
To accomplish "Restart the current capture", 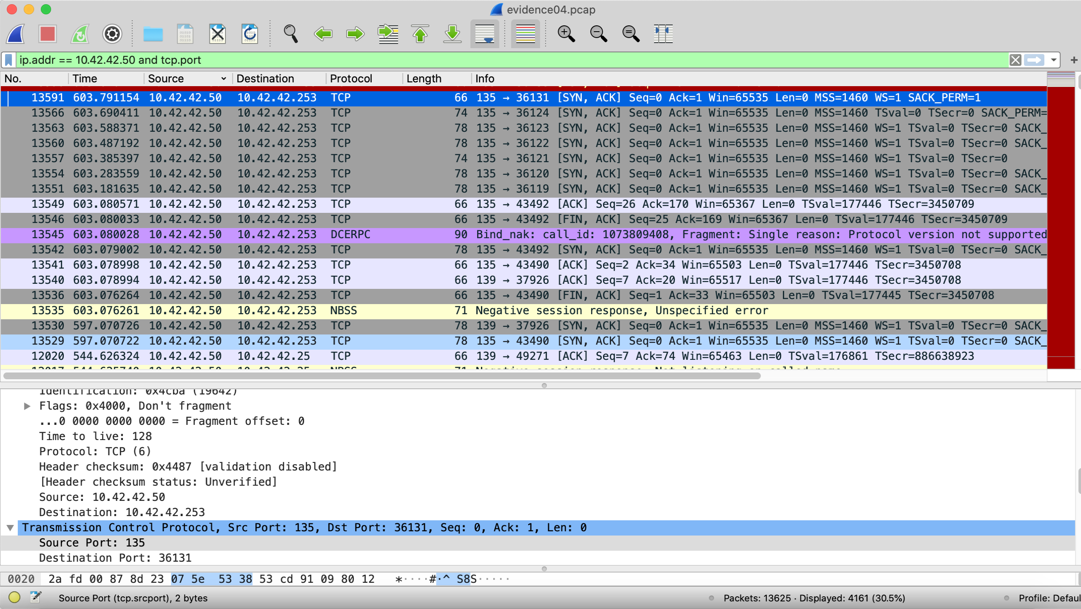I will (80, 34).
